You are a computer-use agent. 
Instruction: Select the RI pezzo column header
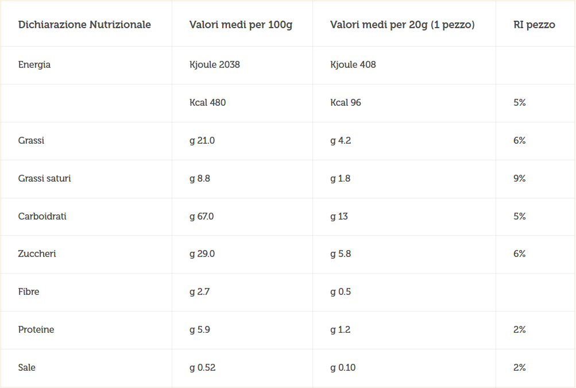coord(534,25)
